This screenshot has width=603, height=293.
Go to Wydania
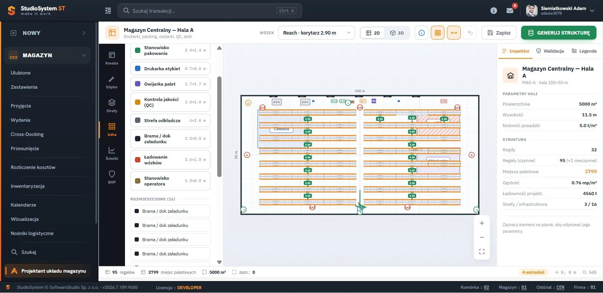pyautogui.click(x=20, y=120)
